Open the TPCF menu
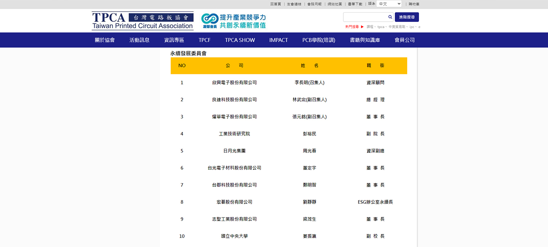Screen dimensions: 548x247 tap(205, 40)
